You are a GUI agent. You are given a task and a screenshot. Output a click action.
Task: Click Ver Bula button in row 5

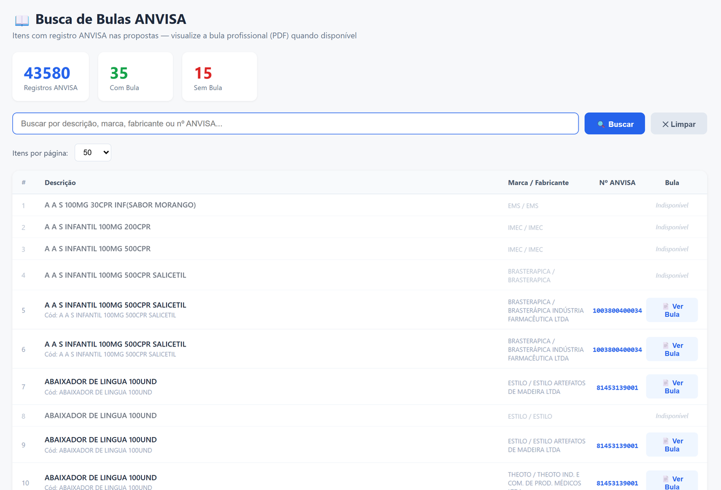pyautogui.click(x=672, y=310)
